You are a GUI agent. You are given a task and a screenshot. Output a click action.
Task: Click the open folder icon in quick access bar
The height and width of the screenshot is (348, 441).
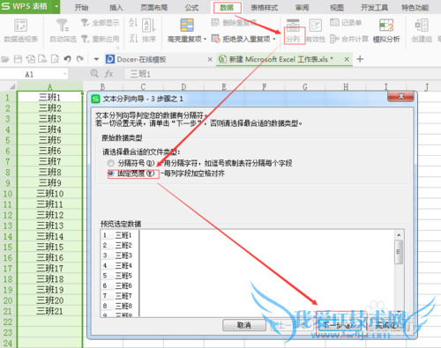coord(5,60)
